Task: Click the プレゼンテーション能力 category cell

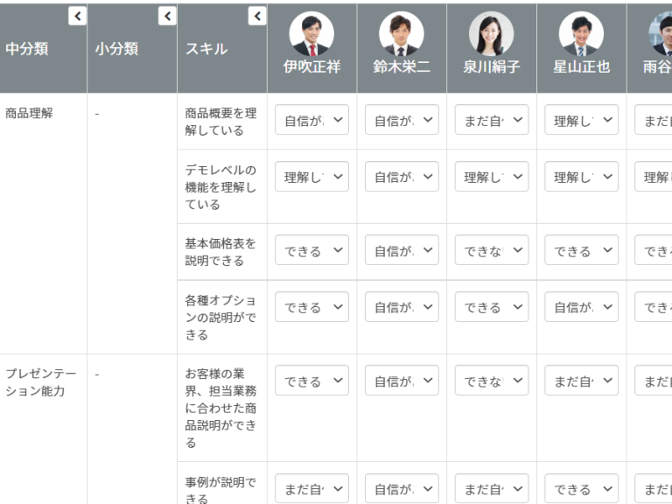Action: coord(41,382)
